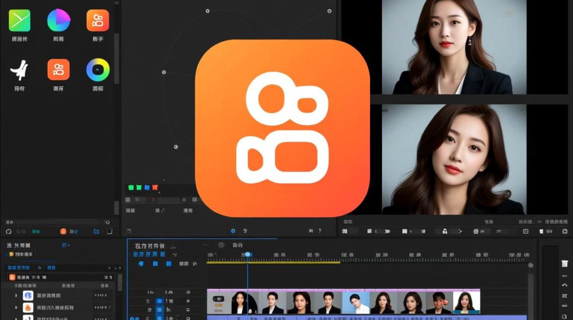Screen dimensions: 573x320
Task: Click the hollow circle icon under the app panel search bar
Action: 9,231
